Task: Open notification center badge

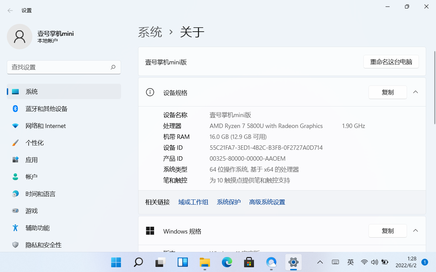Action: (x=425, y=262)
